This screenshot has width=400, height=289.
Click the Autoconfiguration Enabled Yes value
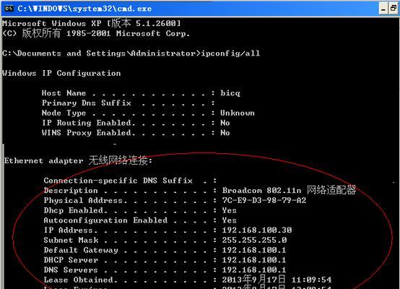(229, 220)
